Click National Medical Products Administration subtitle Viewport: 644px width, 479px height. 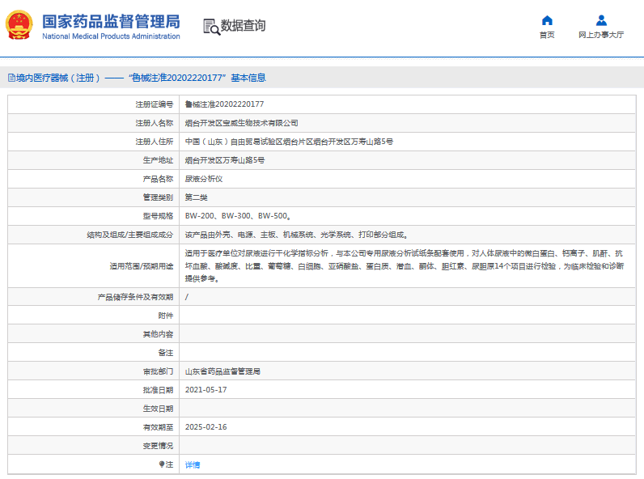[x=111, y=36]
